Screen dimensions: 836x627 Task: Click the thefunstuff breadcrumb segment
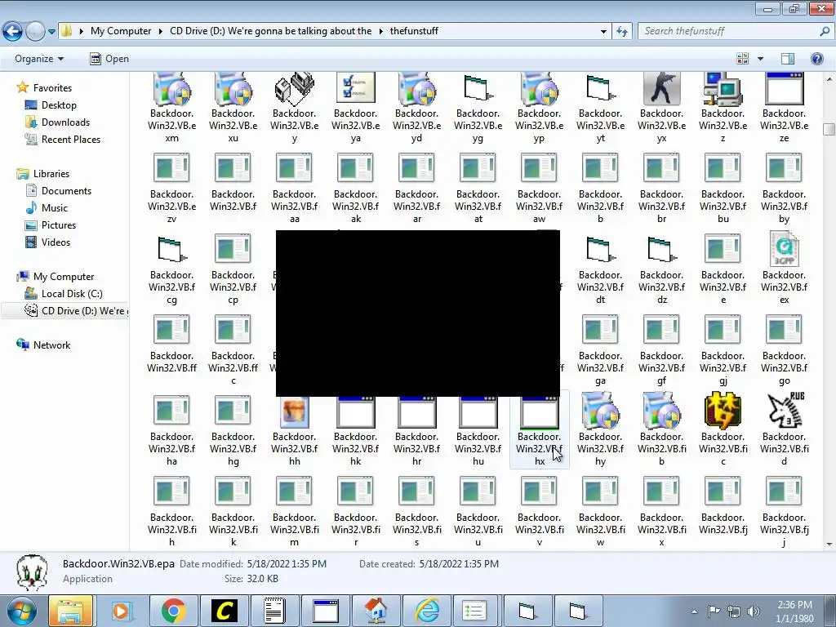click(414, 31)
